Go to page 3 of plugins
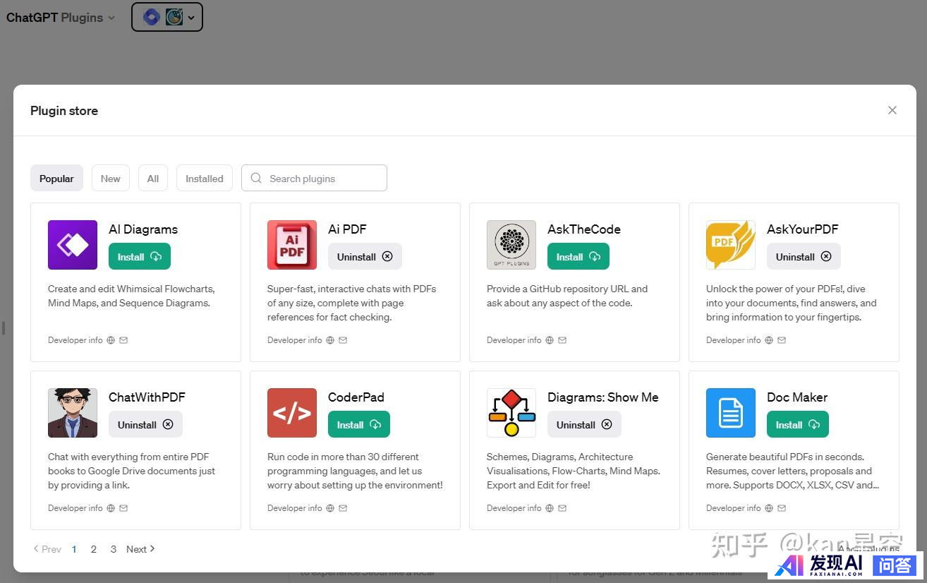The image size is (927, 583). pyautogui.click(x=113, y=549)
